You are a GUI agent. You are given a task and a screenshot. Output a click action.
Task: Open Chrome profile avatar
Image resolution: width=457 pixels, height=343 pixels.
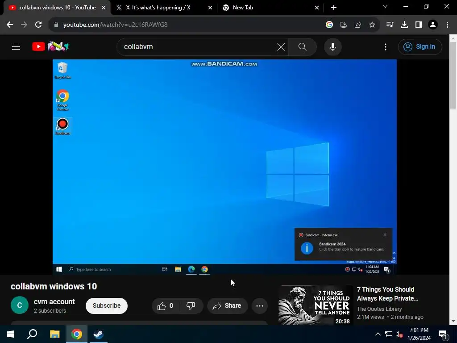433,25
